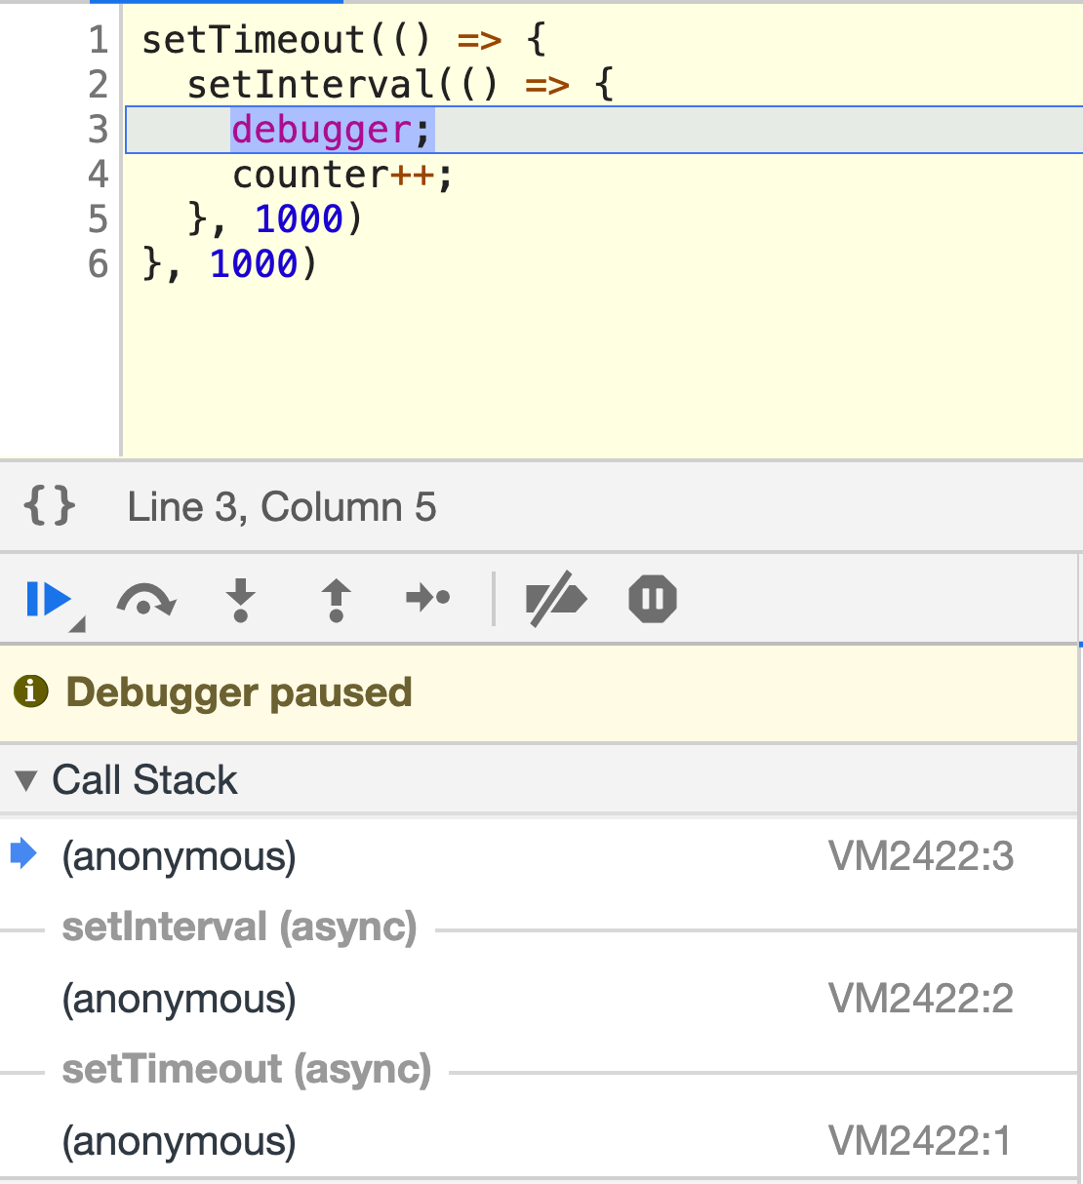This screenshot has height=1184, width=1083.
Task: Click the Step into next function call icon
Action: tap(241, 599)
